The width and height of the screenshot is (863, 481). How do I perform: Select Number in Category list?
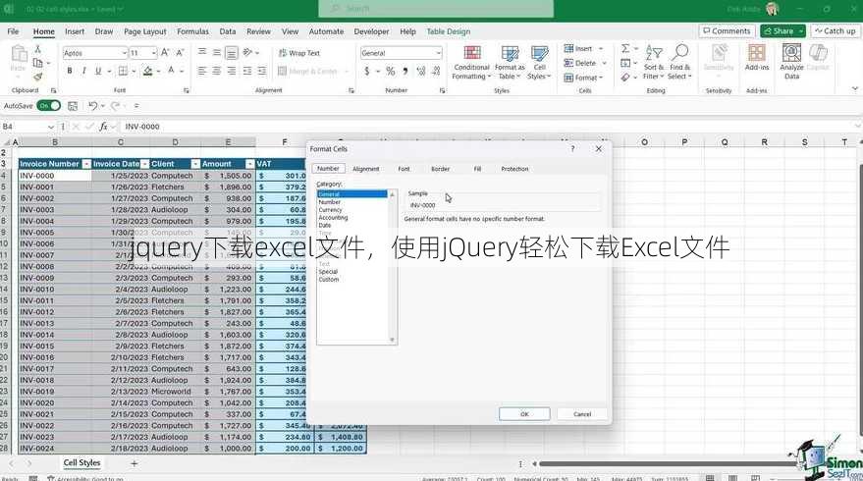(330, 202)
